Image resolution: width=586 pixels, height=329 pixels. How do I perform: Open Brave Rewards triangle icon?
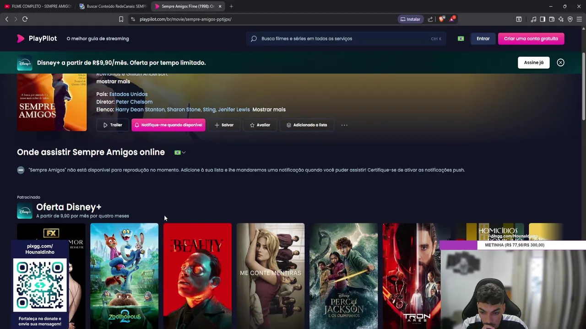pos(452,19)
